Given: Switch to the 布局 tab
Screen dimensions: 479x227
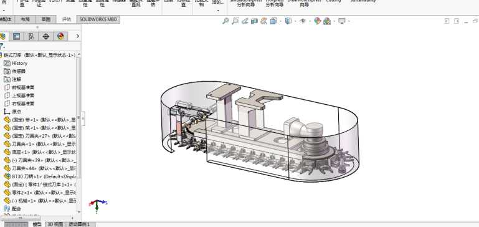Looking at the screenshot, I should tap(26, 19).
